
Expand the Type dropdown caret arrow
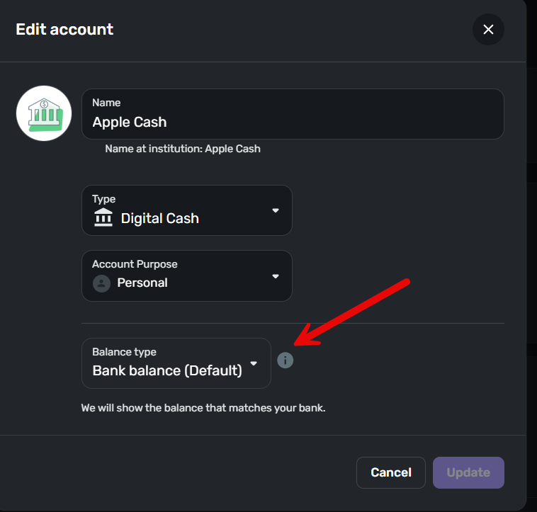(x=276, y=210)
